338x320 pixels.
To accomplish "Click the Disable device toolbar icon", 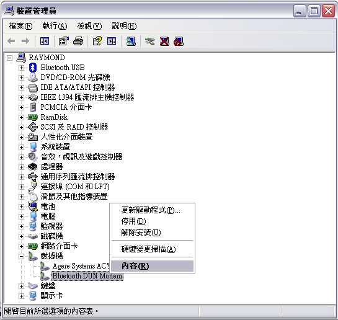I will tap(179, 41).
